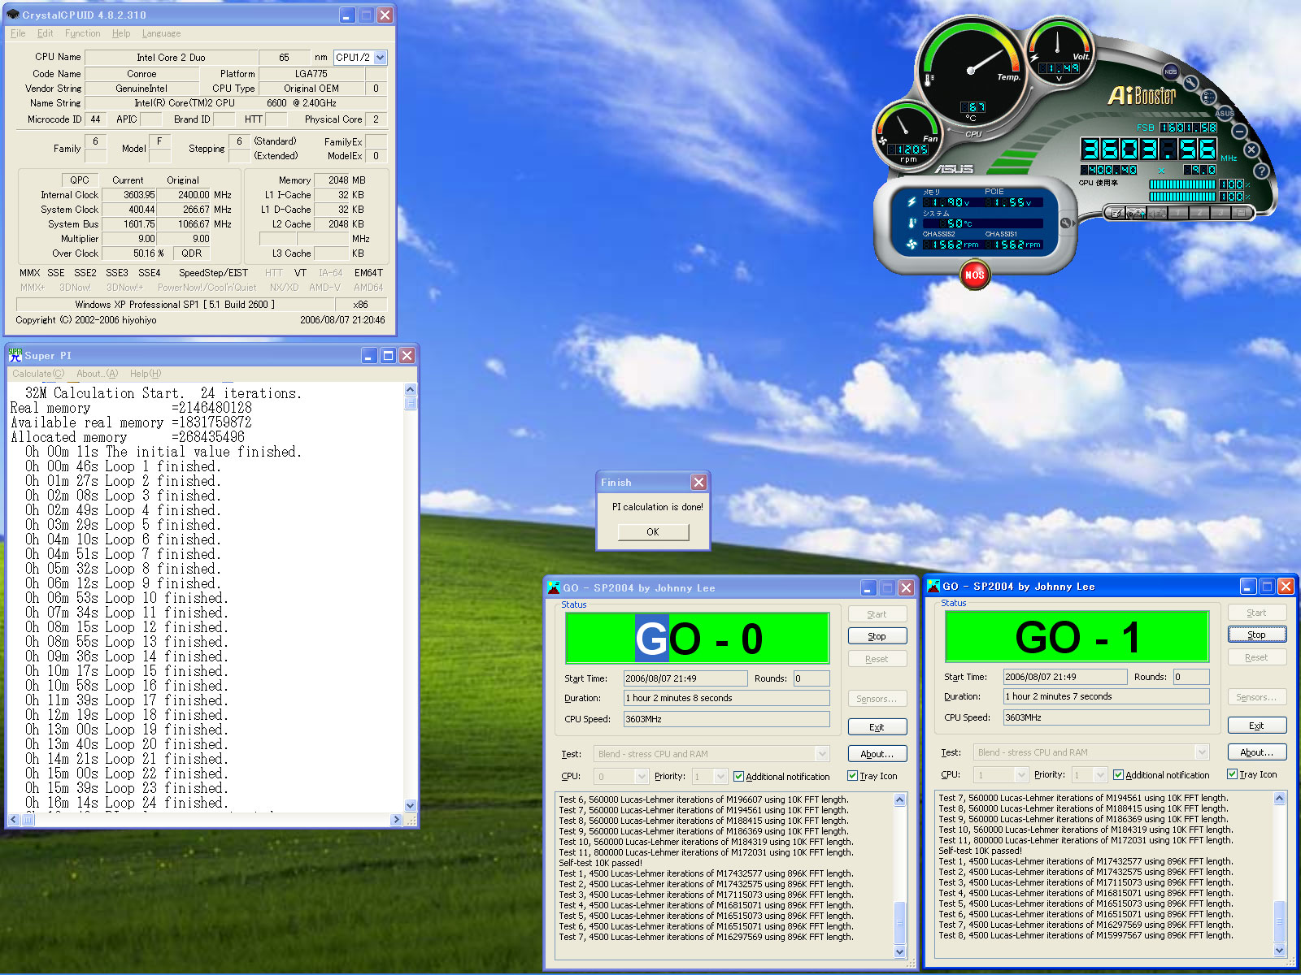The width and height of the screenshot is (1301, 975).
Task: Open the Edit menu in CrystalCPUID
Action: point(45,33)
